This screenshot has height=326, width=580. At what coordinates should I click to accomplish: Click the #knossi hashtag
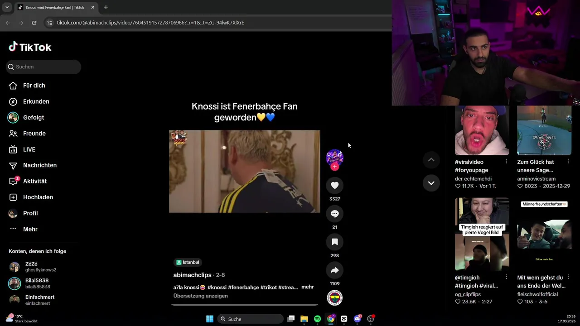click(x=217, y=287)
